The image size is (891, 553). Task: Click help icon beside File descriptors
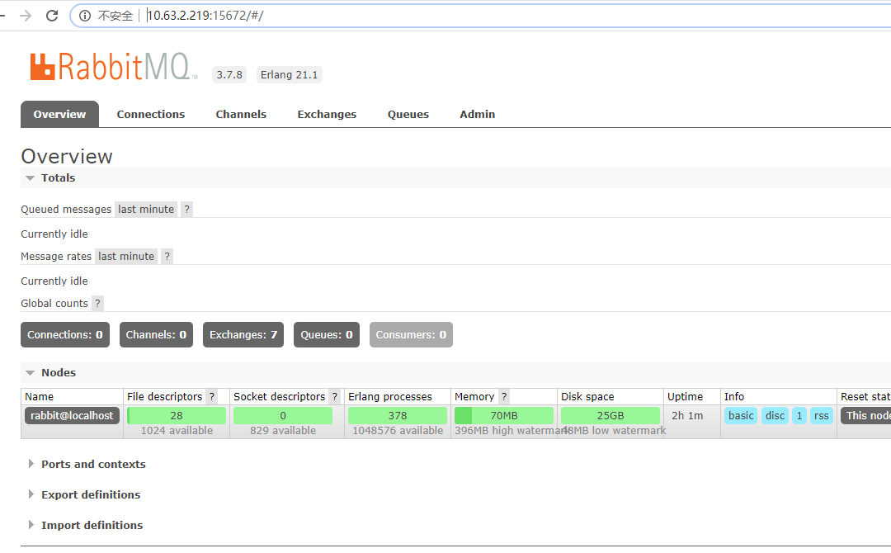click(x=212, y=397)
